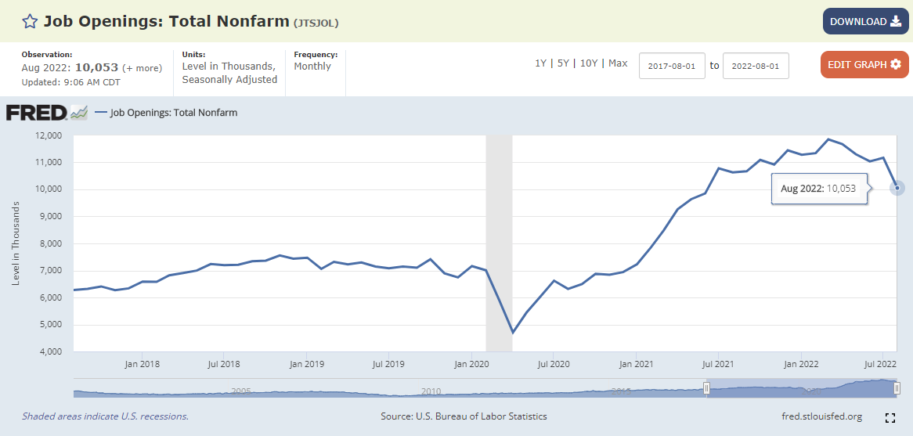Click the fullscreen icon at bottom right
The image size is (913, 436).
coord(890,416)
